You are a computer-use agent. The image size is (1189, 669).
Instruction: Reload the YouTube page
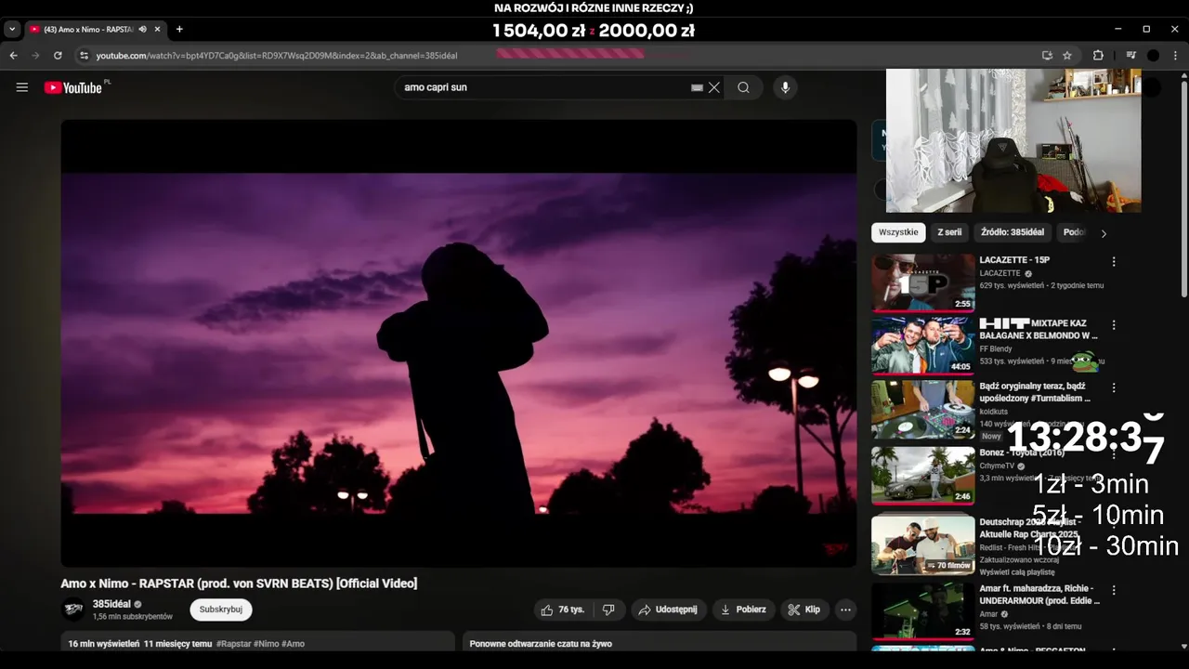(x=58, y=56)
